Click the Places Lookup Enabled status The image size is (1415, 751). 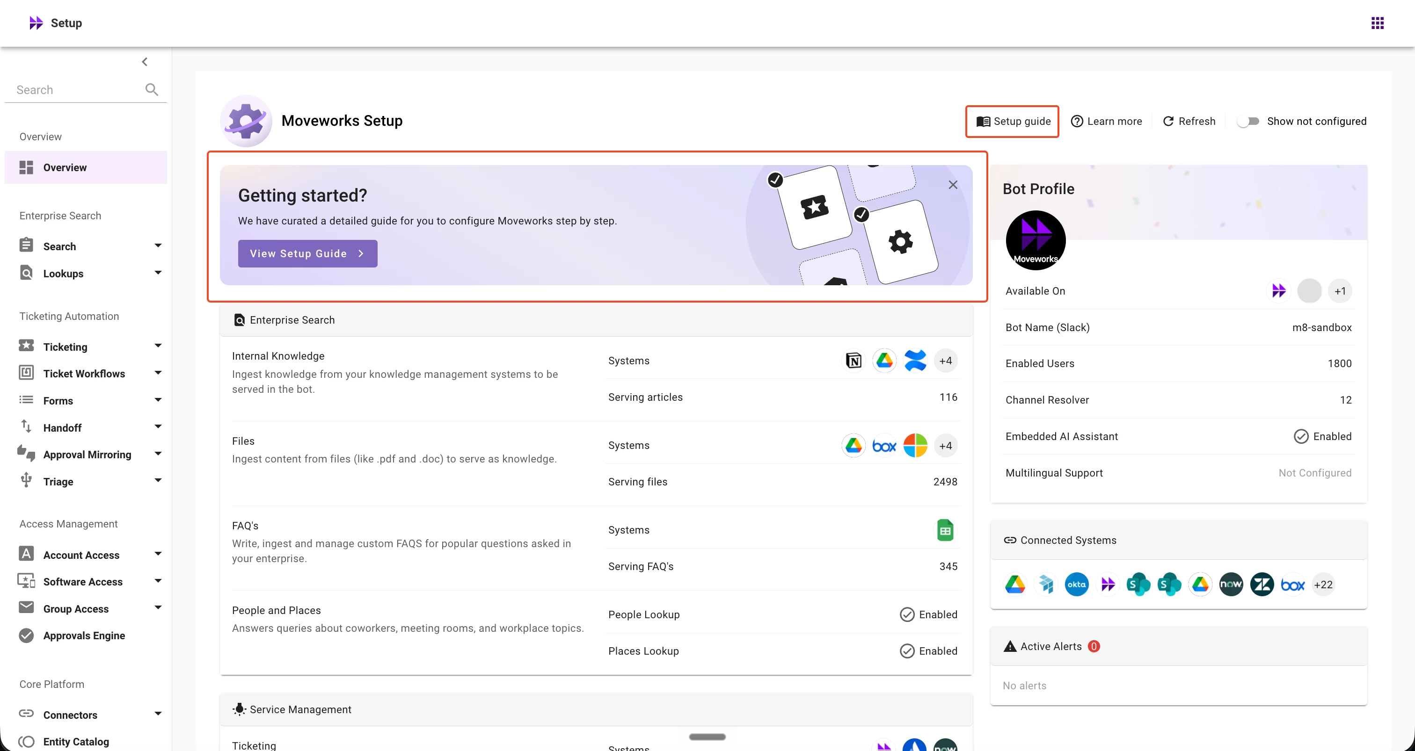click(929, 650)
